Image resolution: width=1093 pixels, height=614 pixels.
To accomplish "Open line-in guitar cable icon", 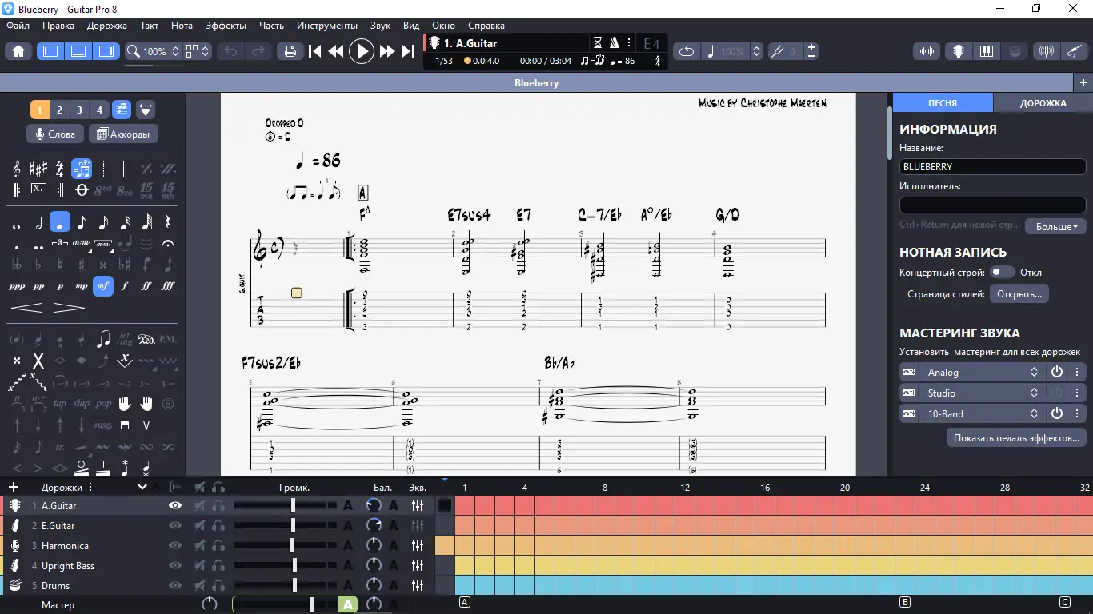I will click(x=1075, y=51).
